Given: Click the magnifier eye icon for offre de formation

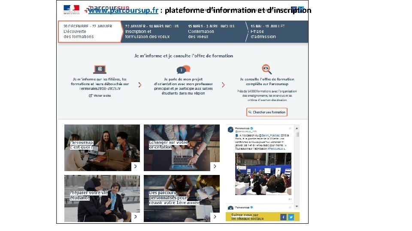Looking at the screenshot, I should click(267, 69).
